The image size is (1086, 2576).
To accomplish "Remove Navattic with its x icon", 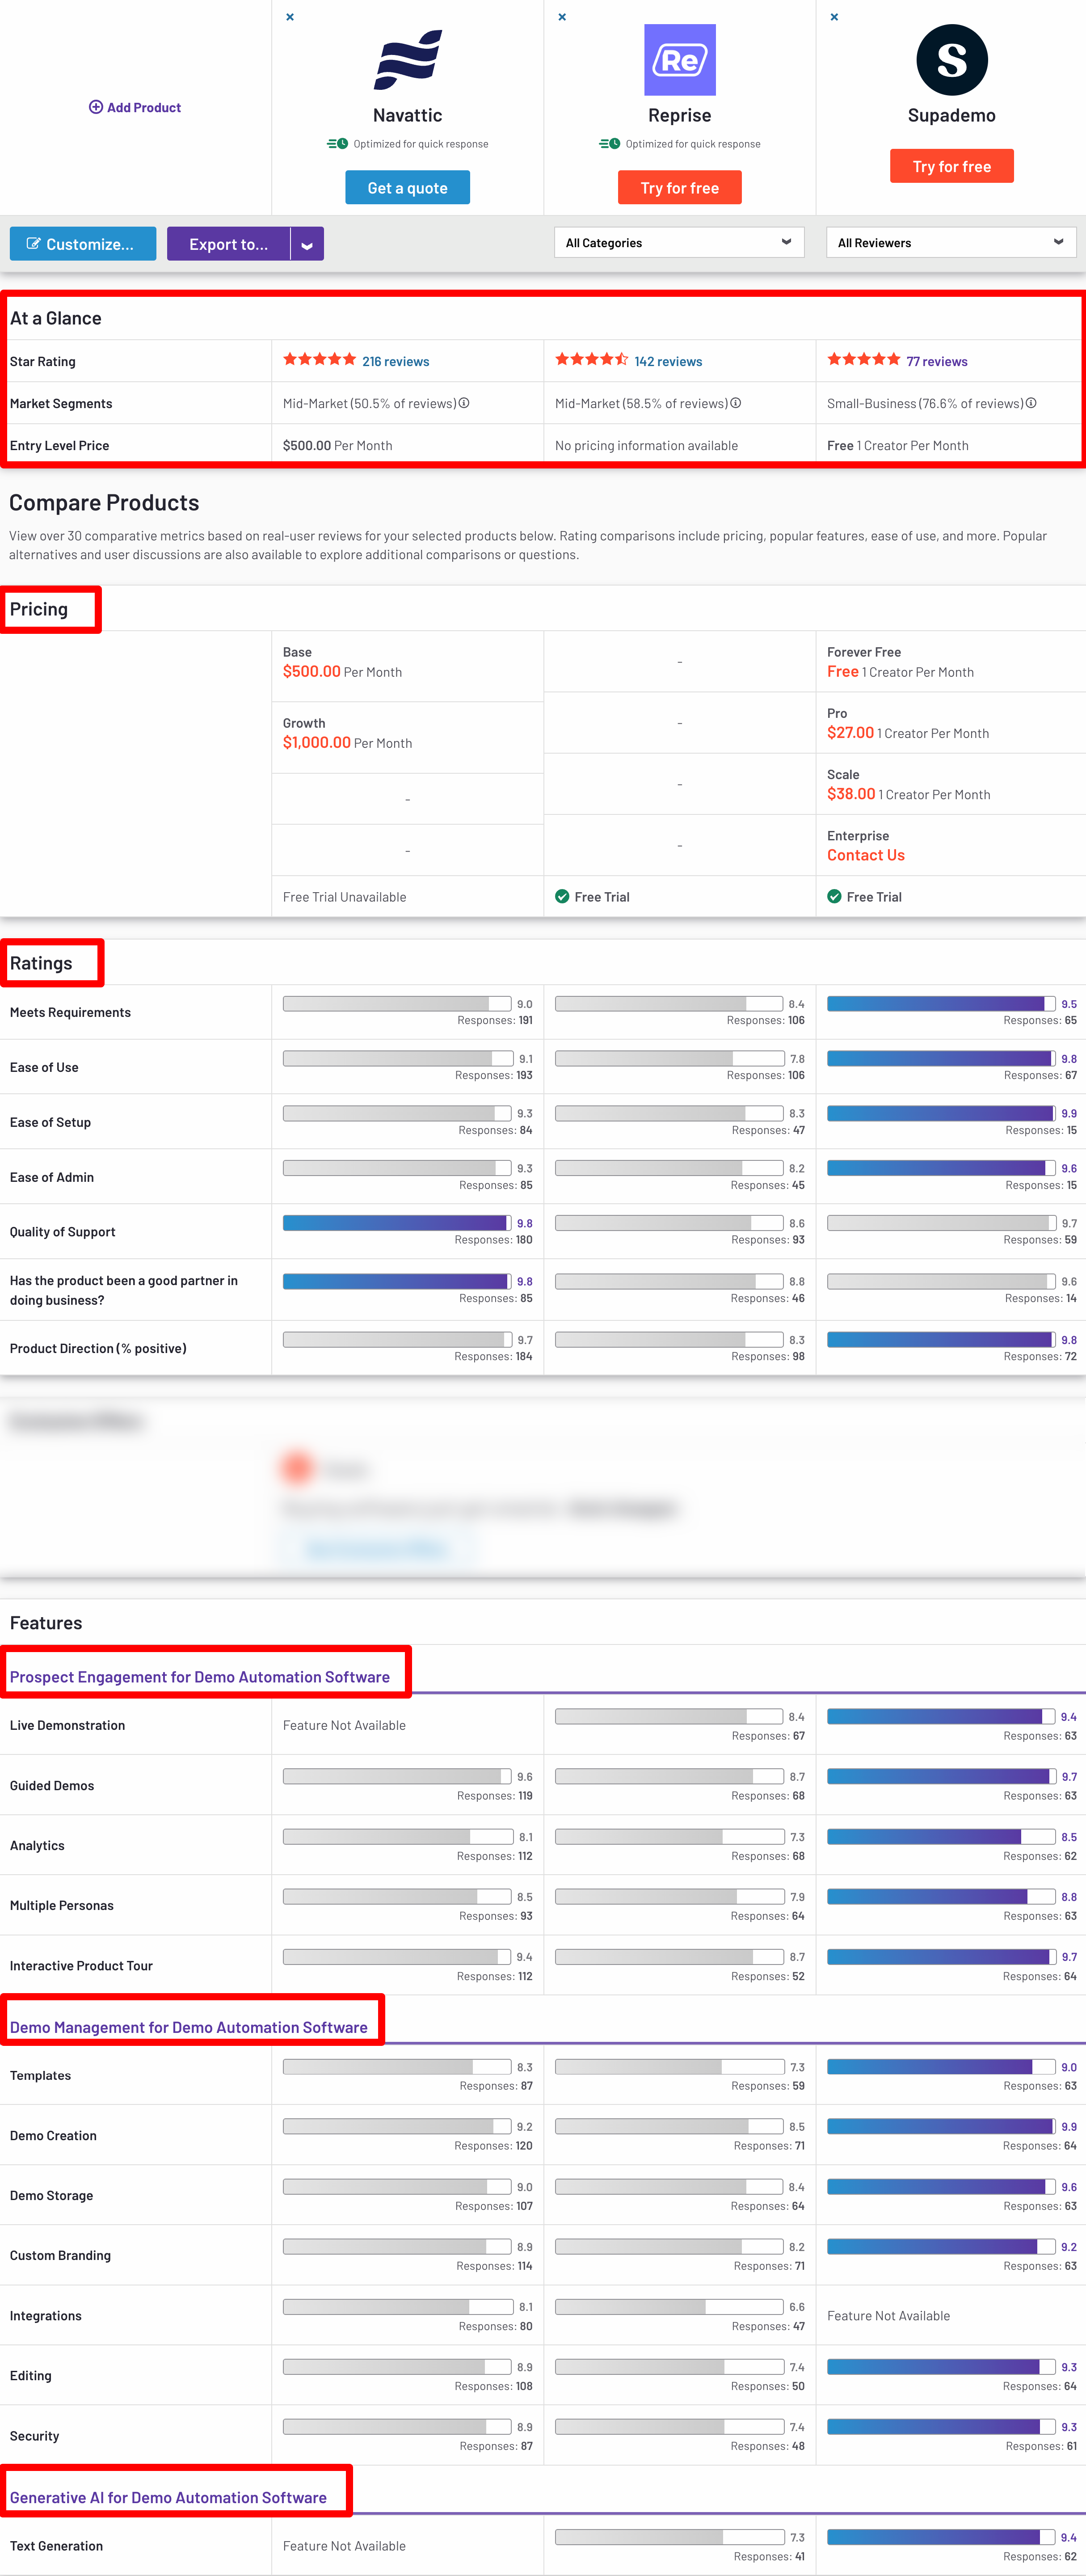I will 290,17.
